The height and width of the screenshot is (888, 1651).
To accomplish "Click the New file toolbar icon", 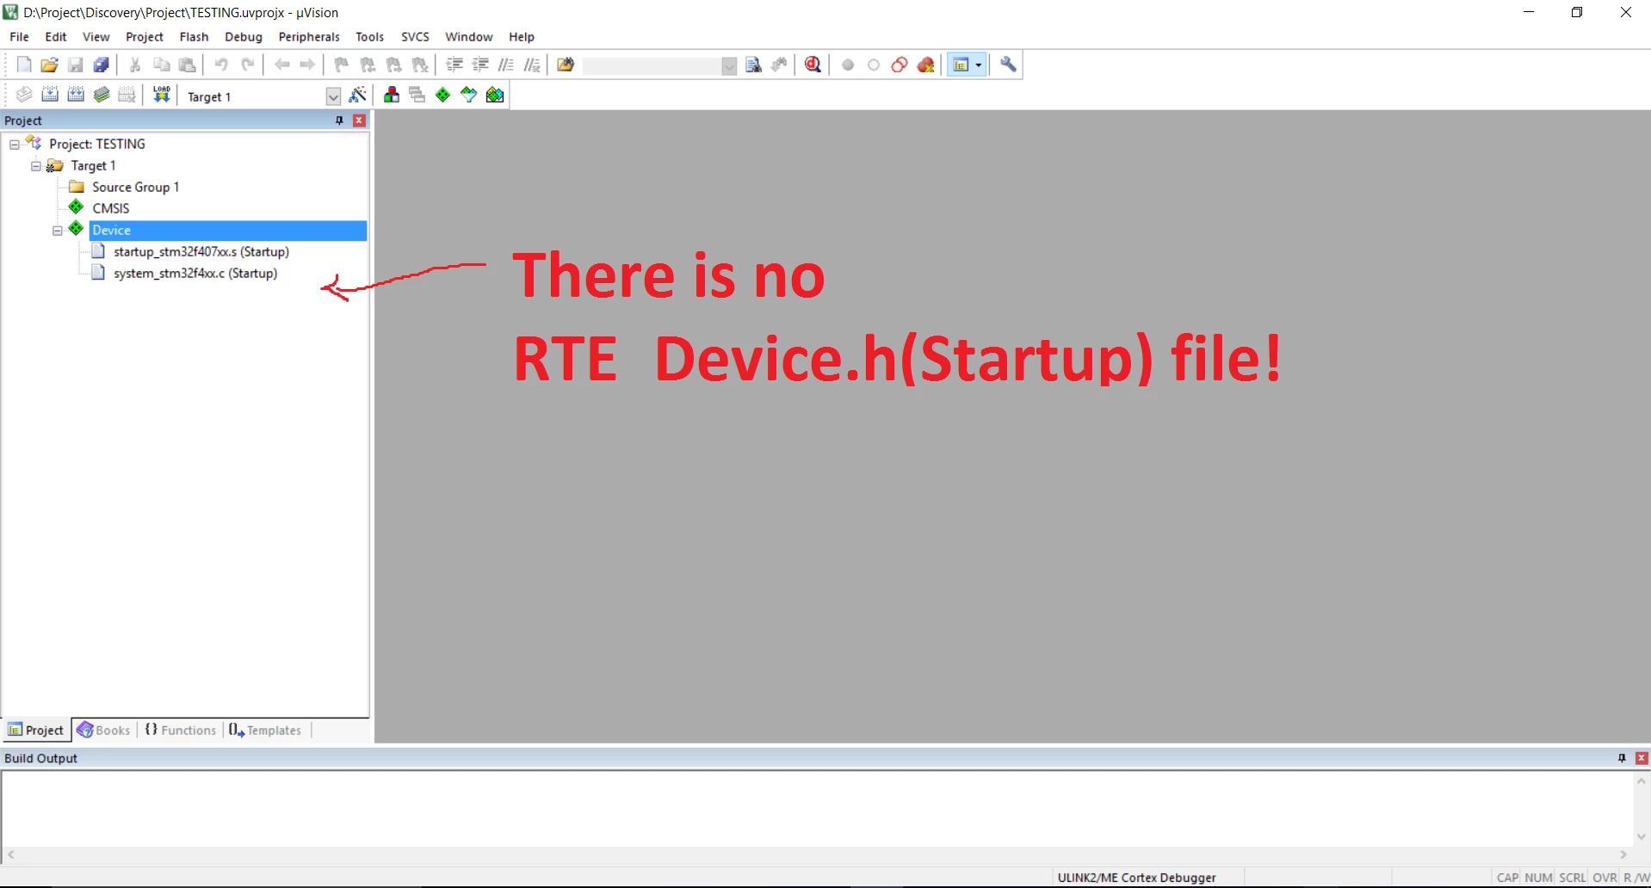I will point(24,65).
